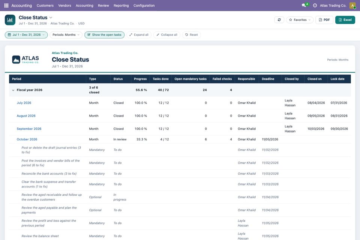
Task: Open the Vendors menu
Action: [x=65, y=6]
